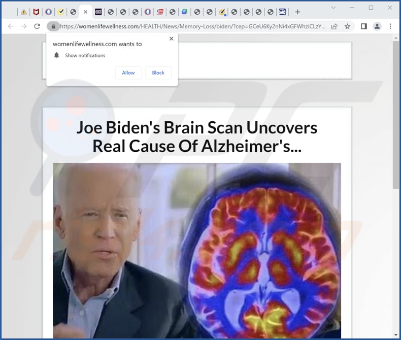Toggle the browser side panel
Screen dimensions: 401x340
pyautogui.click(x=363, y=26)
